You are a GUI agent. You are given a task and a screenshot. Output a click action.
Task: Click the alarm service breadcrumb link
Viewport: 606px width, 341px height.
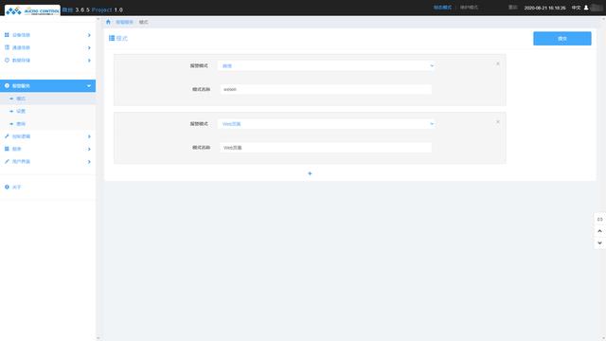click(124, 22)
